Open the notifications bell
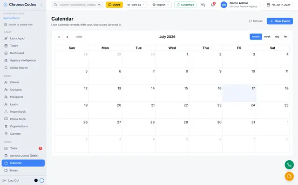 (213, 5)
